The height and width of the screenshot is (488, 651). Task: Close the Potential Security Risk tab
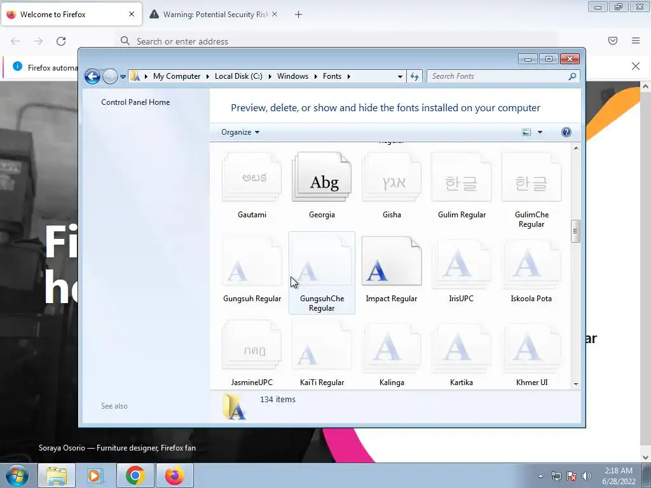point(275,14)
